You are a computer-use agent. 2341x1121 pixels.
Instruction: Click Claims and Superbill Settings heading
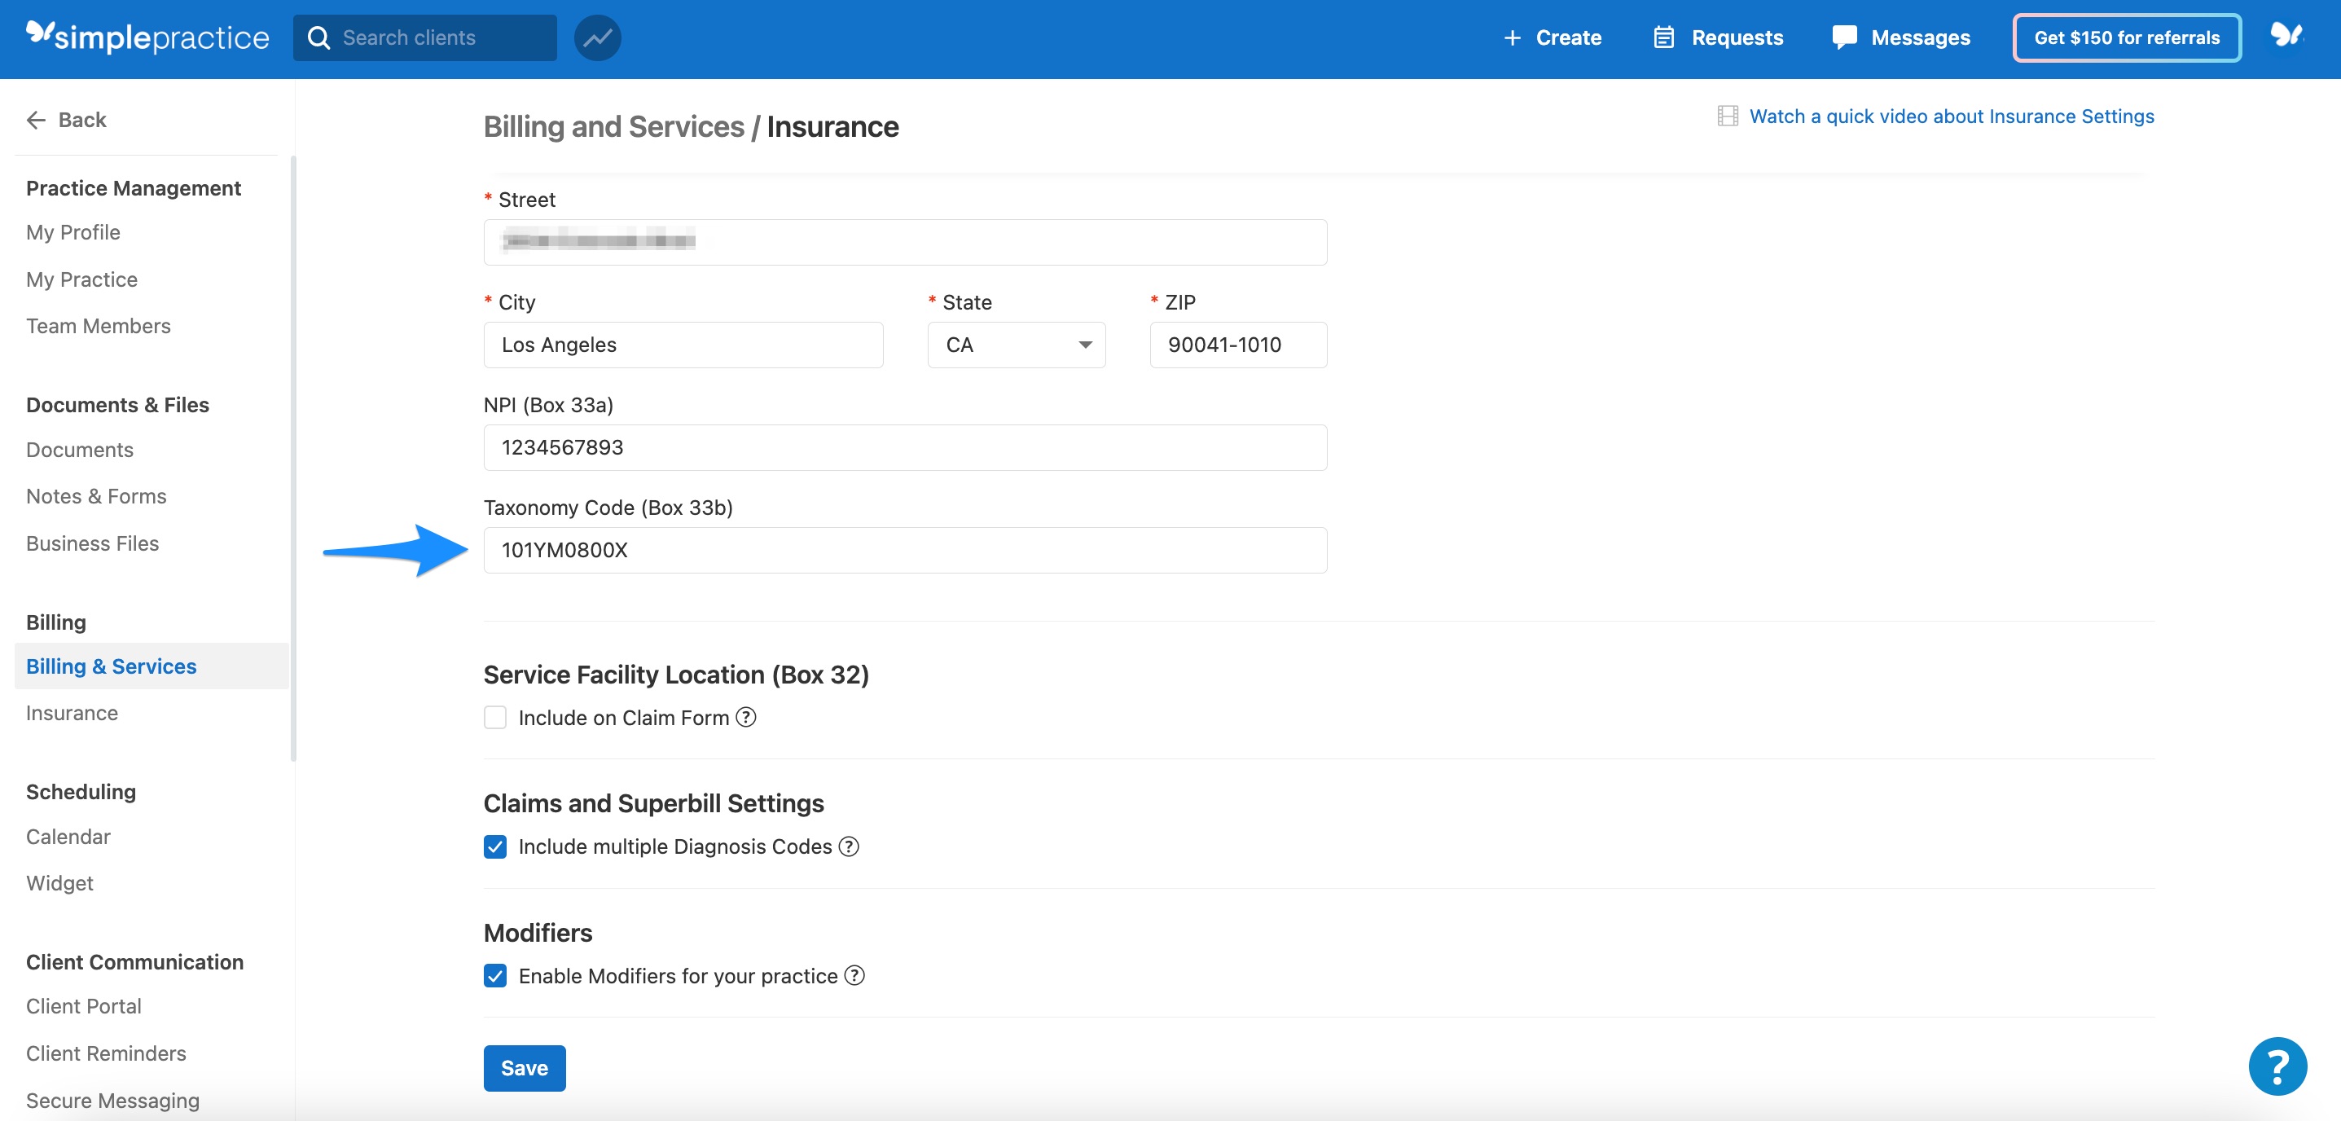[x=653, y=802]
